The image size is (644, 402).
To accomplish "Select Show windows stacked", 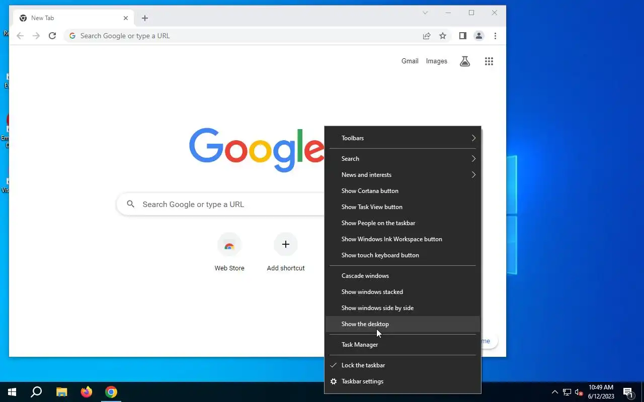I will (x=403, y=292).
